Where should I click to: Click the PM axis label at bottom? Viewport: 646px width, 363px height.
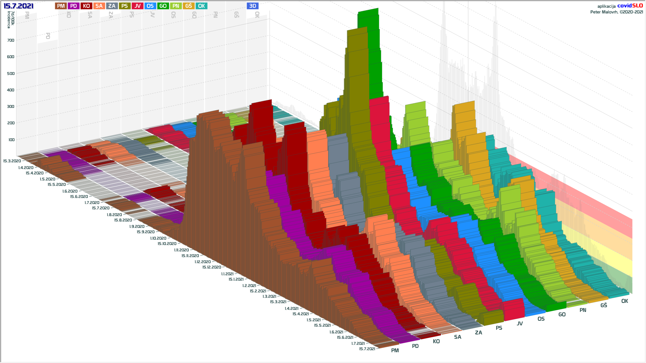pyautogui.click(x=395, y=351)
